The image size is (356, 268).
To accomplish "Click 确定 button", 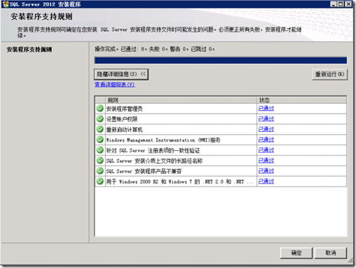I will pos(296,253).
